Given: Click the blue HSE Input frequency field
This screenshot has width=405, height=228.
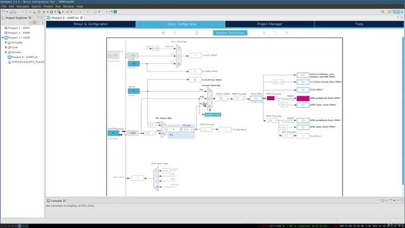Looking at the screenshot, I should coord(113,133).
